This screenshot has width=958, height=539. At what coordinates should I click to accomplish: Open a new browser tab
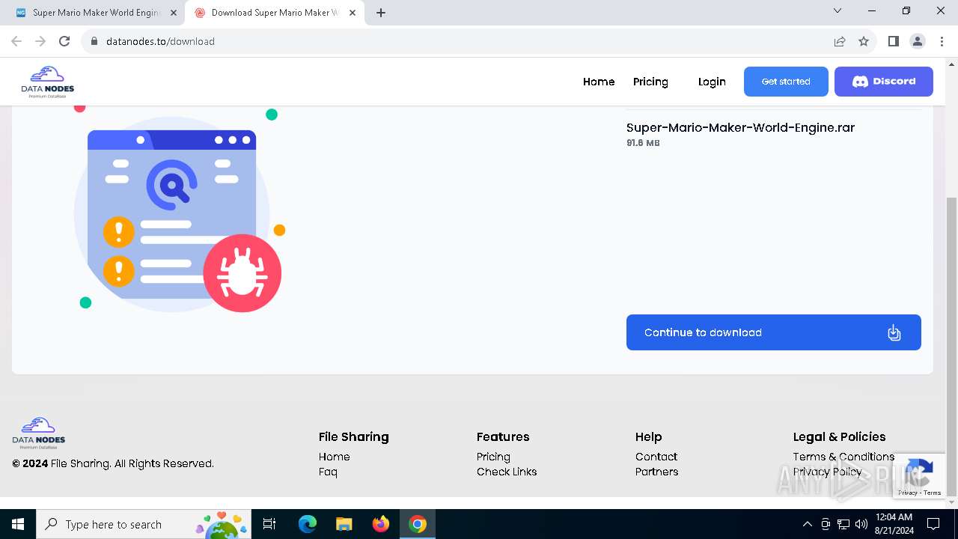pos(381,13)
